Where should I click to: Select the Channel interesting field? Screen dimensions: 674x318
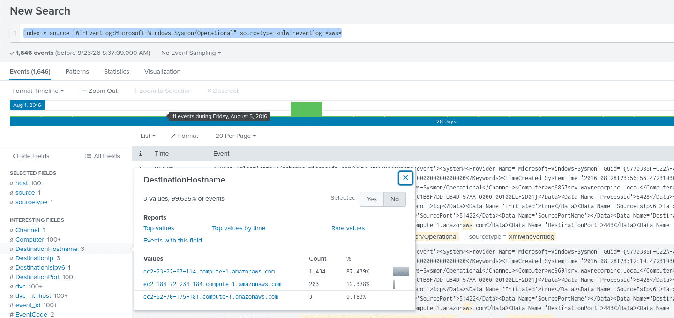click(27, 230)
